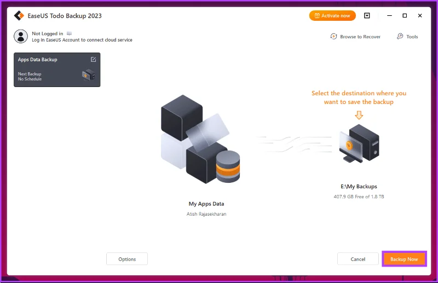
Task: Open the Tools menu
Action: (x=407, y=37)
